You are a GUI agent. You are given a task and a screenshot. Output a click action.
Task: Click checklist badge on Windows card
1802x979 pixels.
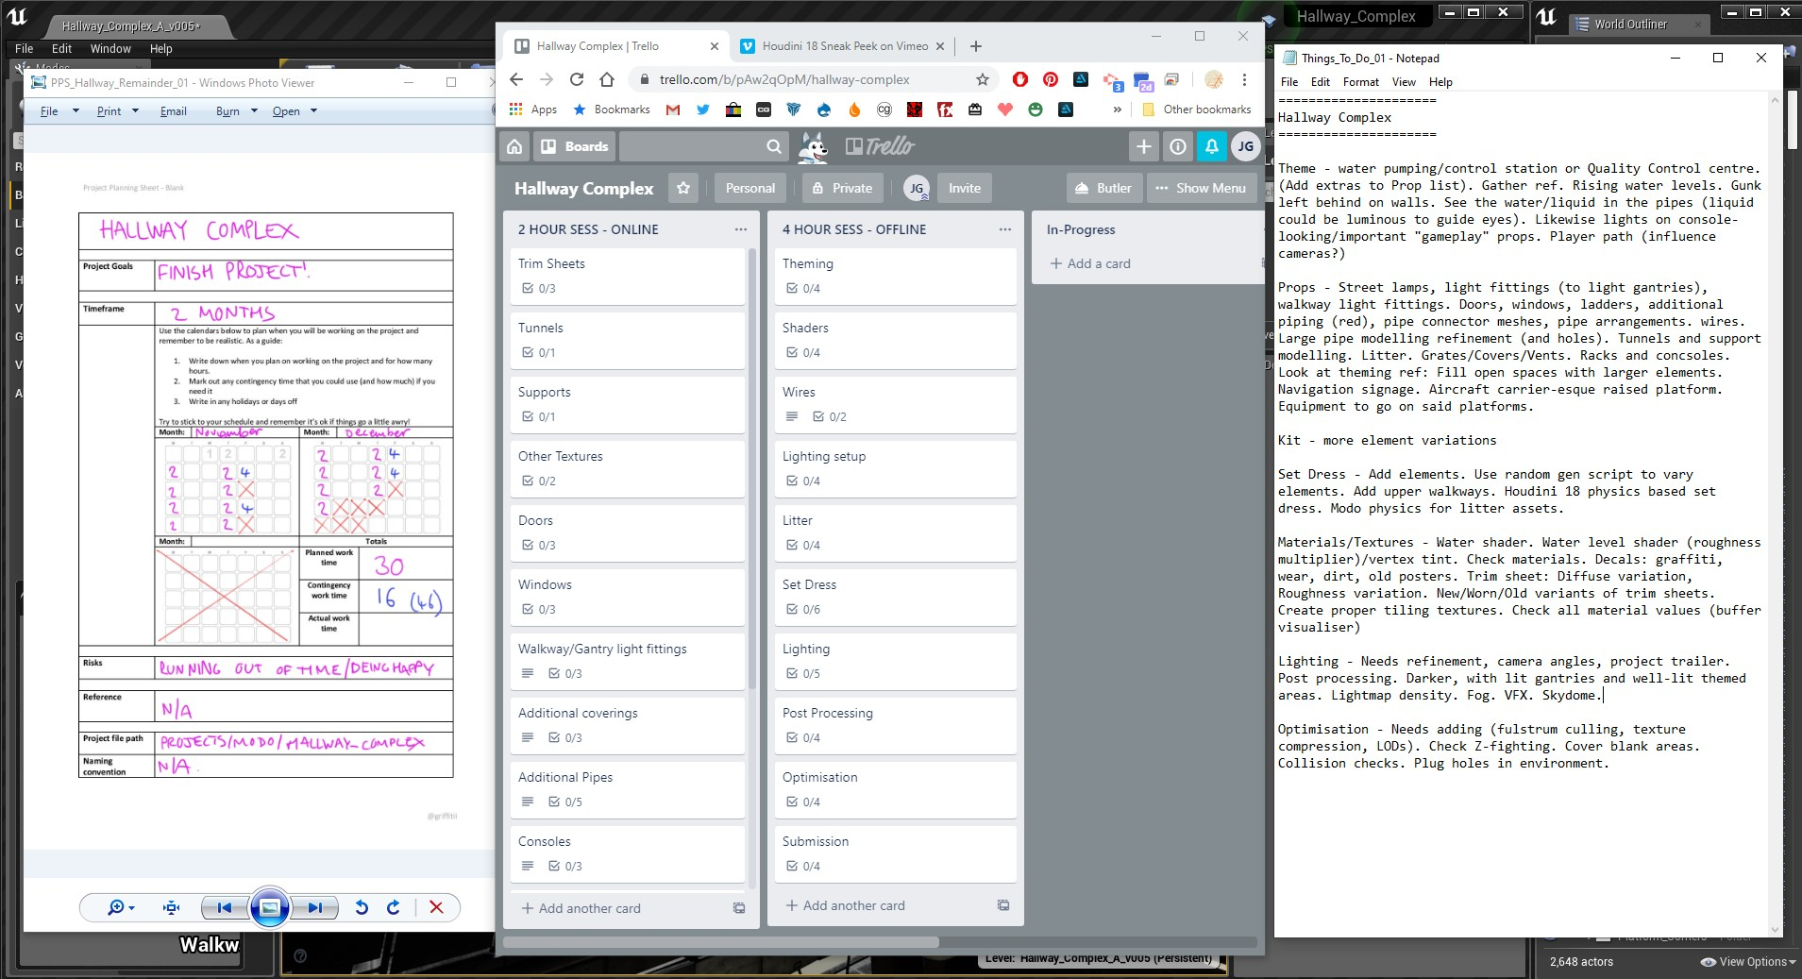540,609
